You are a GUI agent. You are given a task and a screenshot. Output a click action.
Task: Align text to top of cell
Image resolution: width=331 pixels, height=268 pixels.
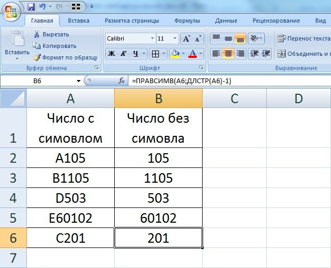click(x=216, y=38)
